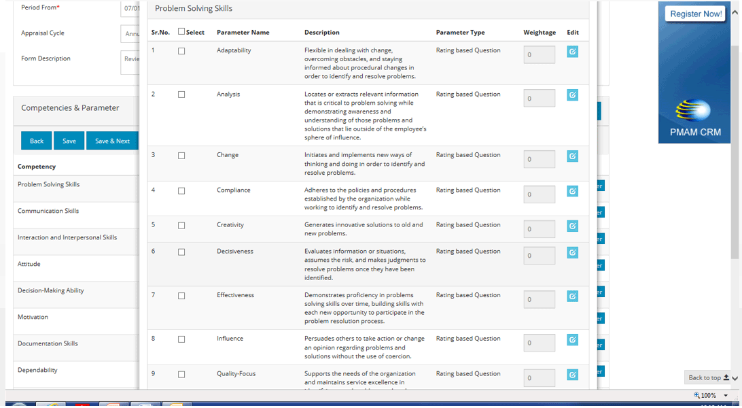Click the Motivation competency row

(x=75, y=322)
